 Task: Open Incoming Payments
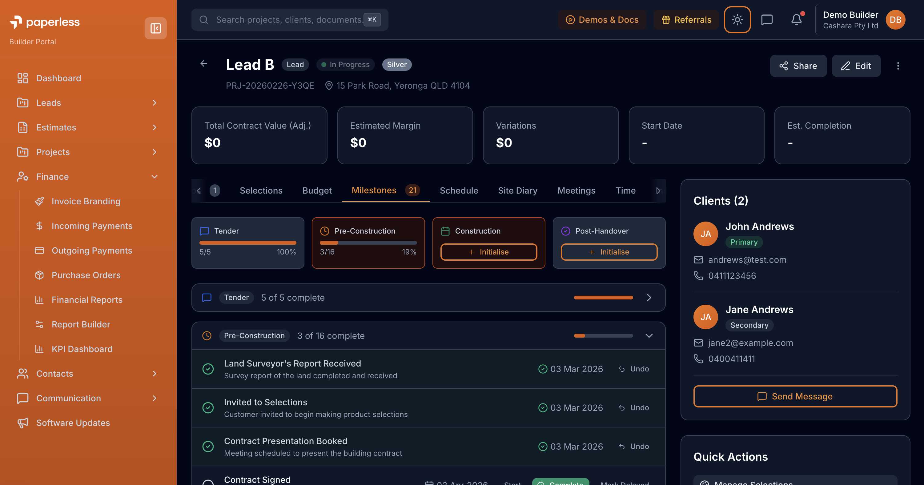(93, 226)
